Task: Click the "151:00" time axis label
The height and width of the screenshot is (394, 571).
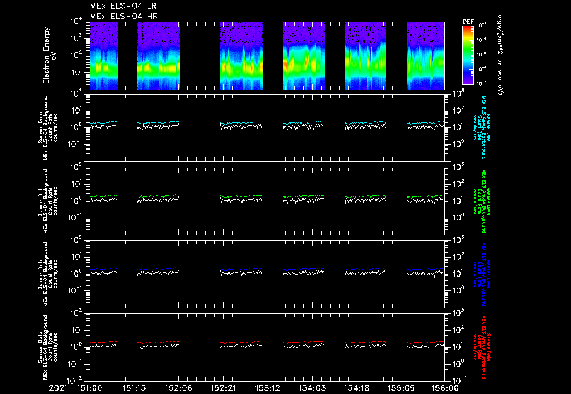Action: pos(90,388)
